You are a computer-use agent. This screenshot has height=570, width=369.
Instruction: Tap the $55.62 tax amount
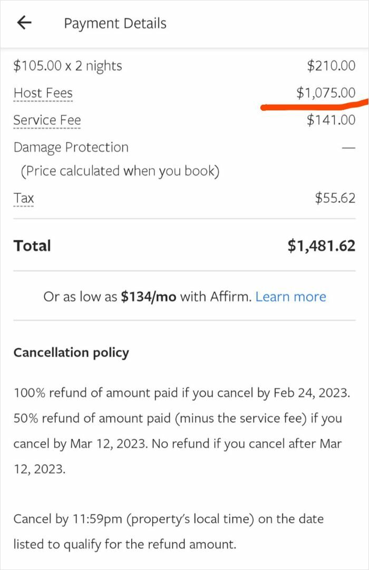[x=335, y=199]
